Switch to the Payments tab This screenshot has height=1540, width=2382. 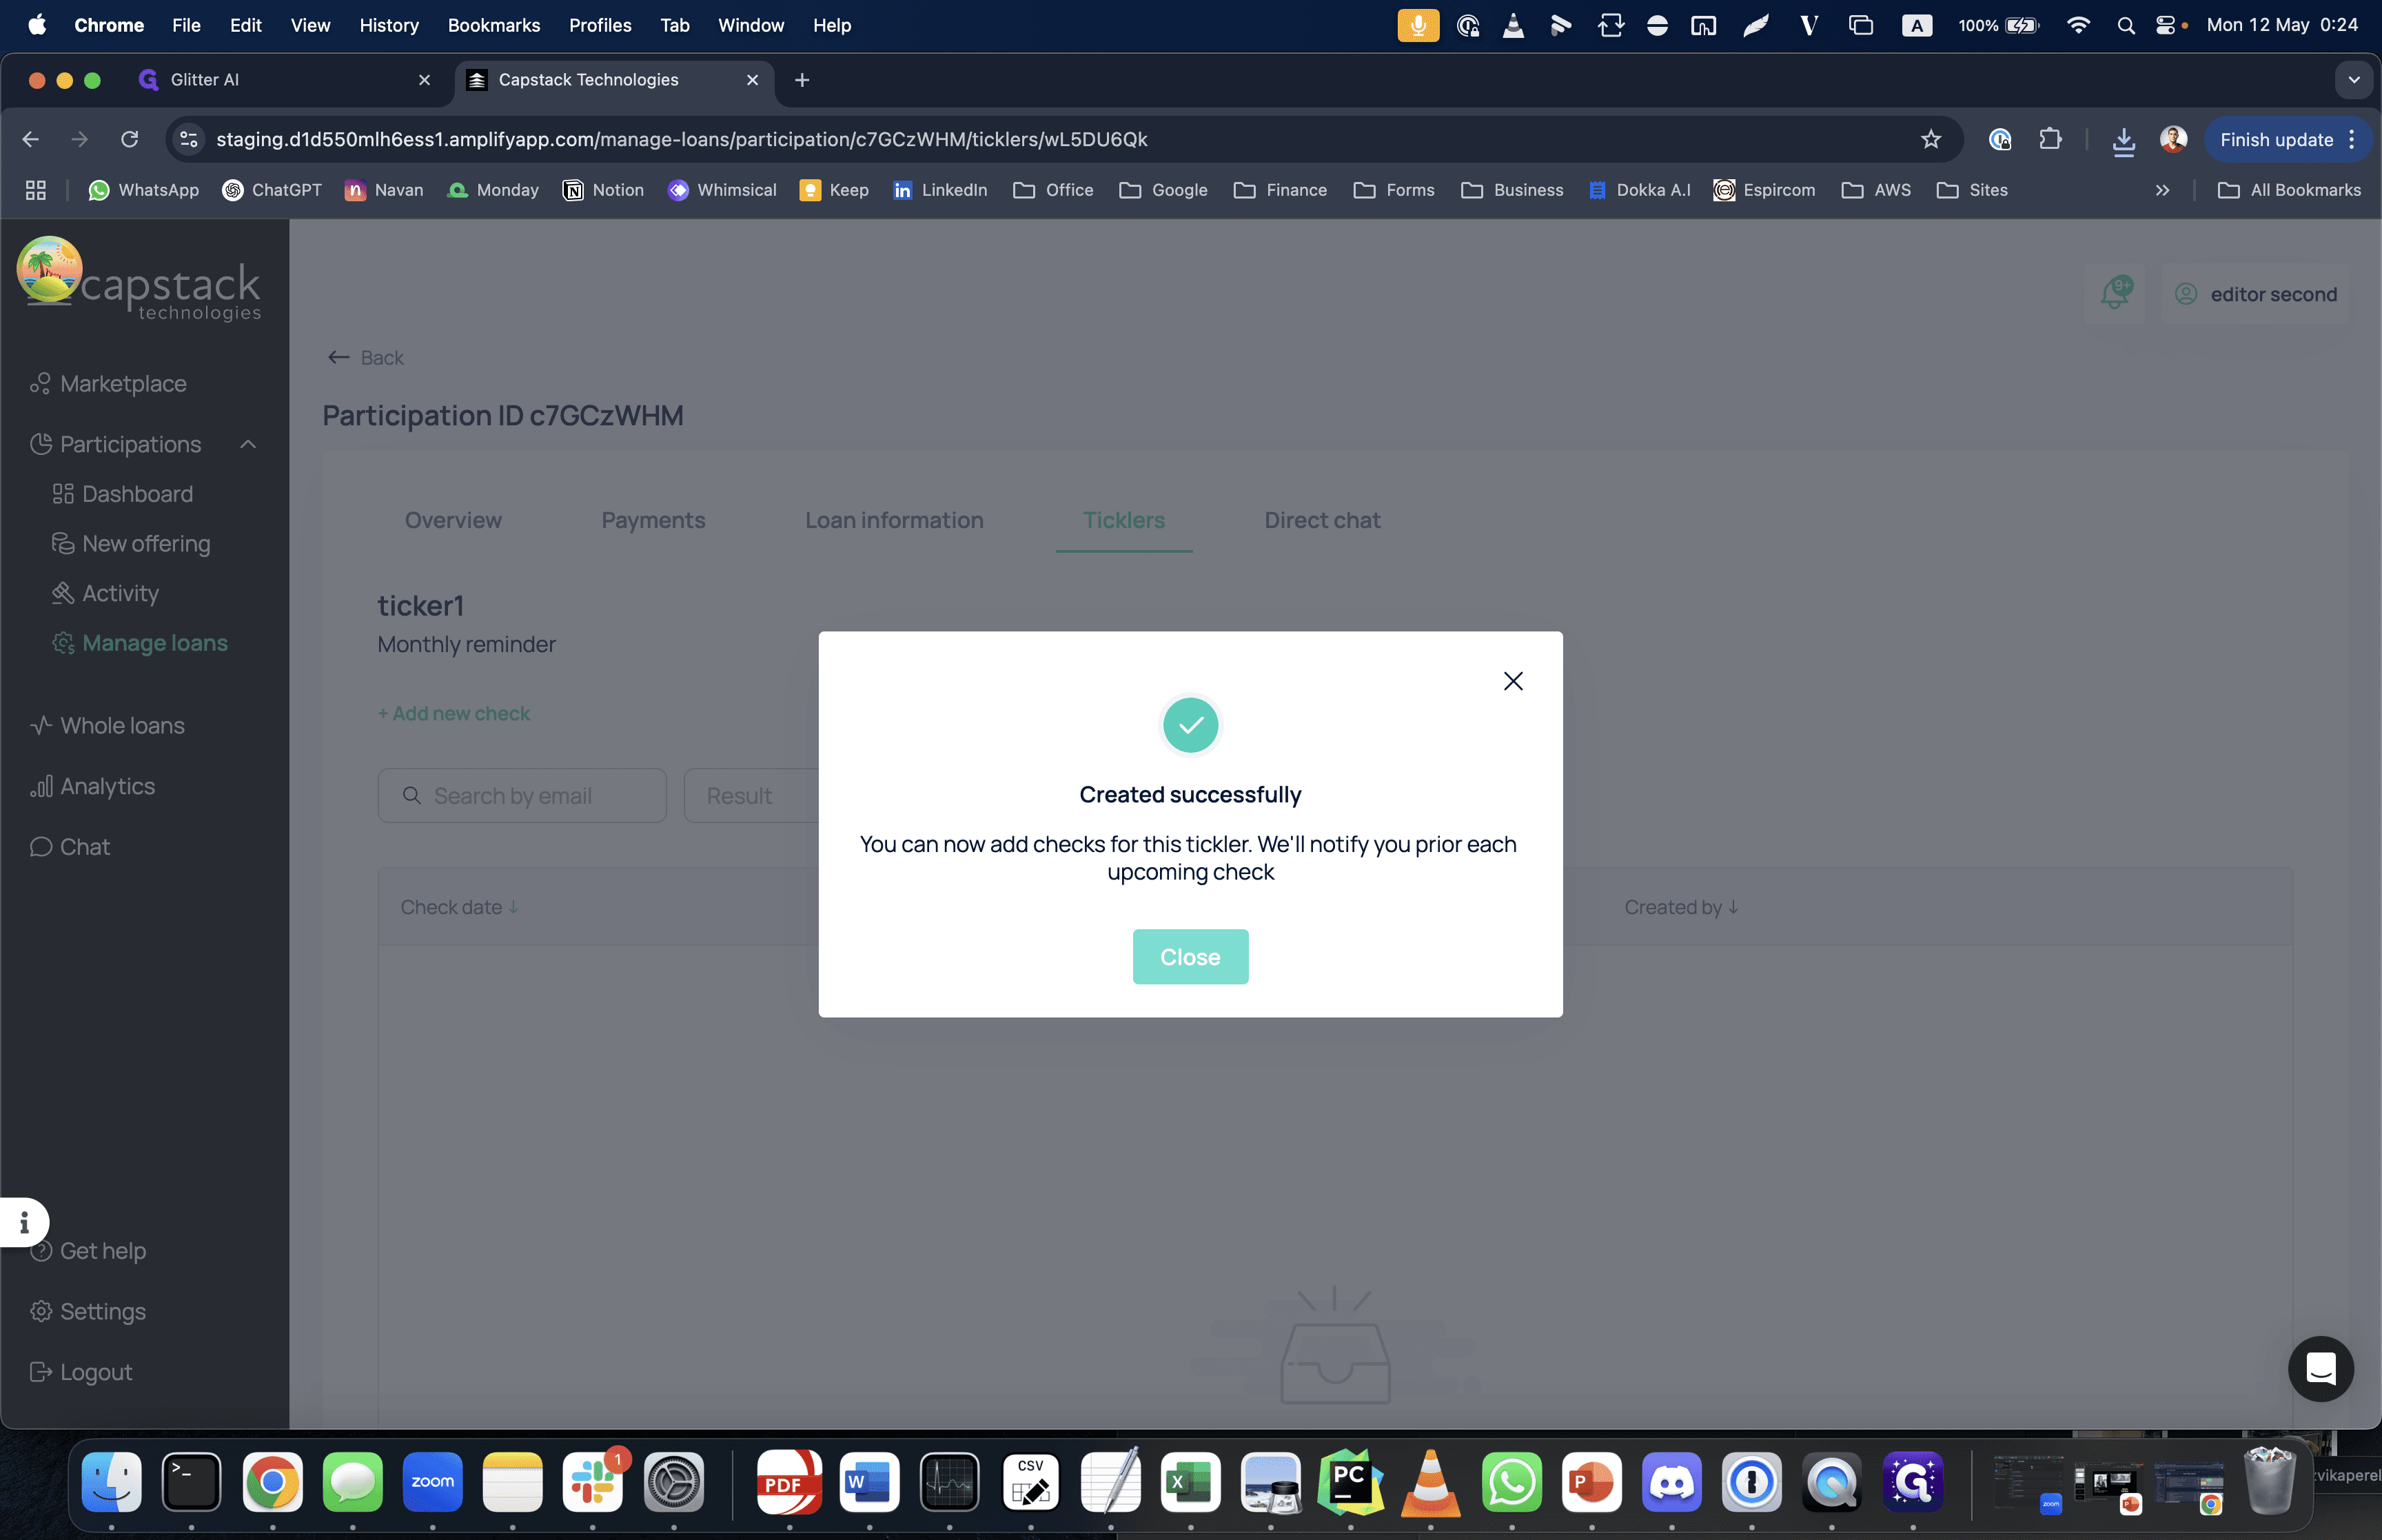(x=653, y=520)
